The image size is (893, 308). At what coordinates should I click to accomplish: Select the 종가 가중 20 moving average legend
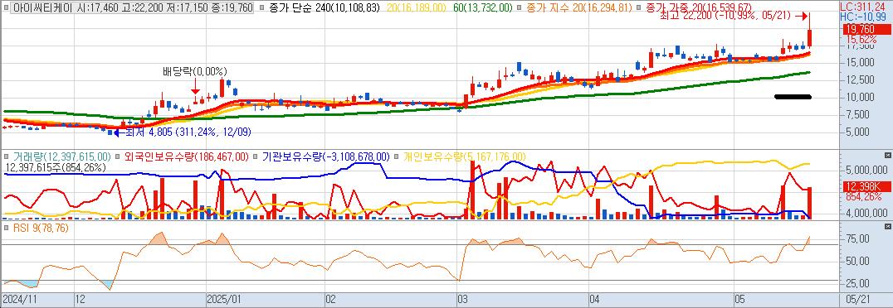700,8
